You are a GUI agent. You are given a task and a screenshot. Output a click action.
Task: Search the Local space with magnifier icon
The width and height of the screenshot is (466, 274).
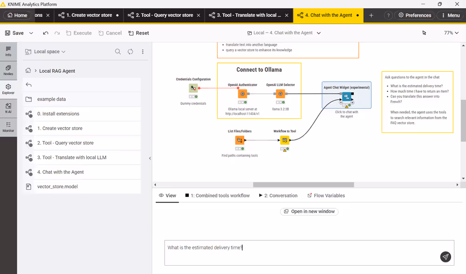pyautogui.click(x=118, y=52)
